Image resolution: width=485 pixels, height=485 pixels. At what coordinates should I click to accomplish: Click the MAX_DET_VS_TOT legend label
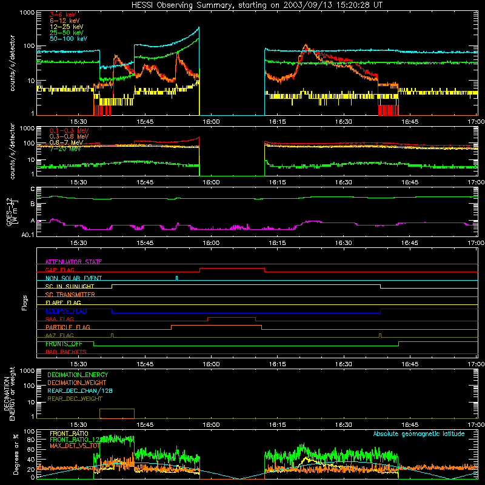[x=75, y=446]
